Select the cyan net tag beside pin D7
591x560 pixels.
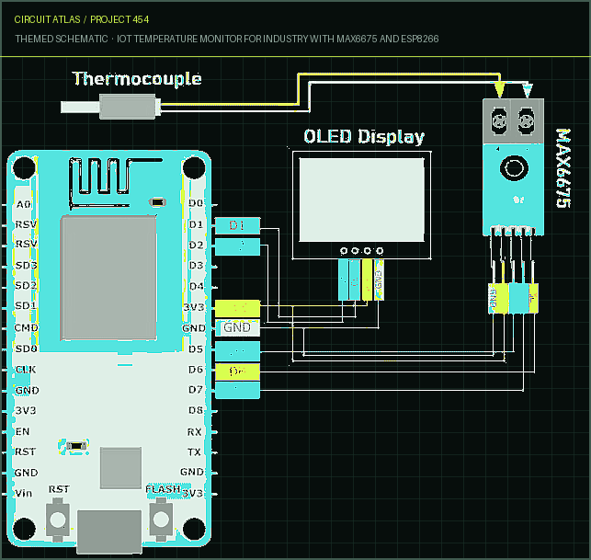point(237,390)
